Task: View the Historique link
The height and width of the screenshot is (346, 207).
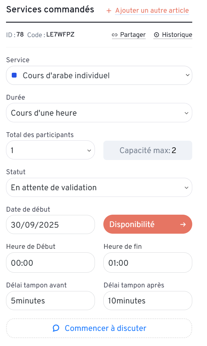Action: click(177, 35)
